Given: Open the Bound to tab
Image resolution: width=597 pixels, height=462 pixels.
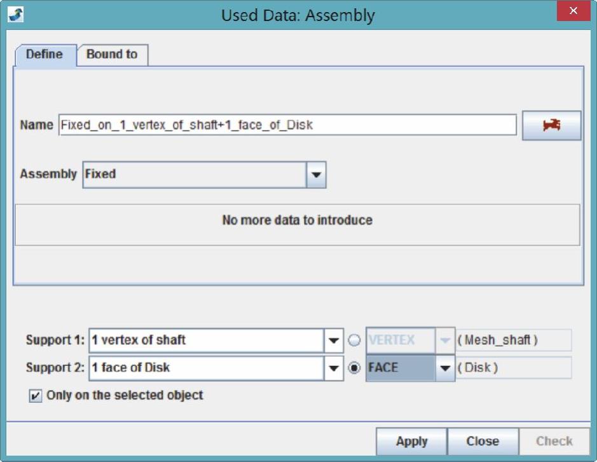Looking at the screenshot, I should tap(112, 55).
